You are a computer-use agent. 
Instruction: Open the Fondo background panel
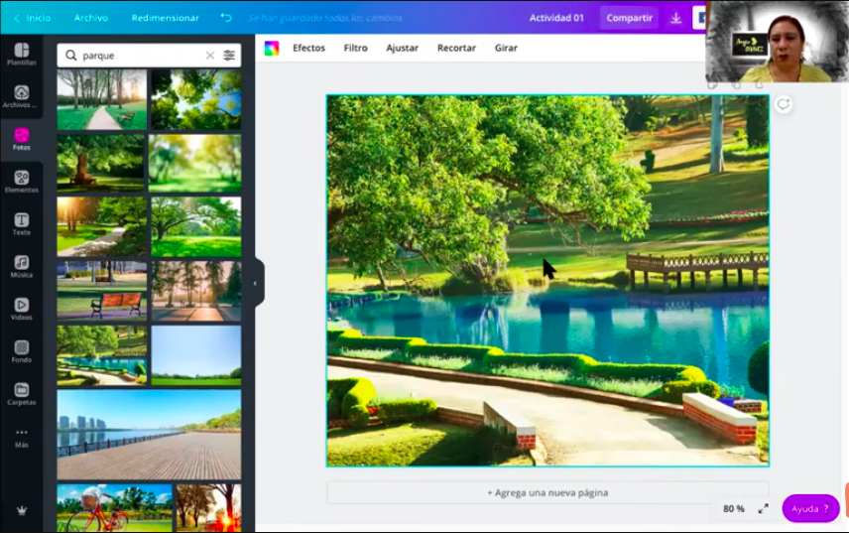coord(21,351)
